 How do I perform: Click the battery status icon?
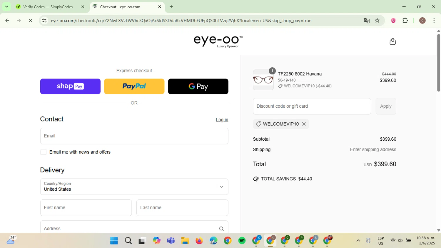point(408,241)
